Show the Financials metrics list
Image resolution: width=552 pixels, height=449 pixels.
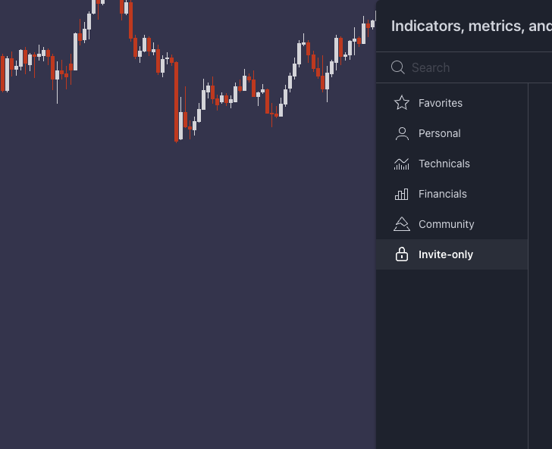[442, 194]
